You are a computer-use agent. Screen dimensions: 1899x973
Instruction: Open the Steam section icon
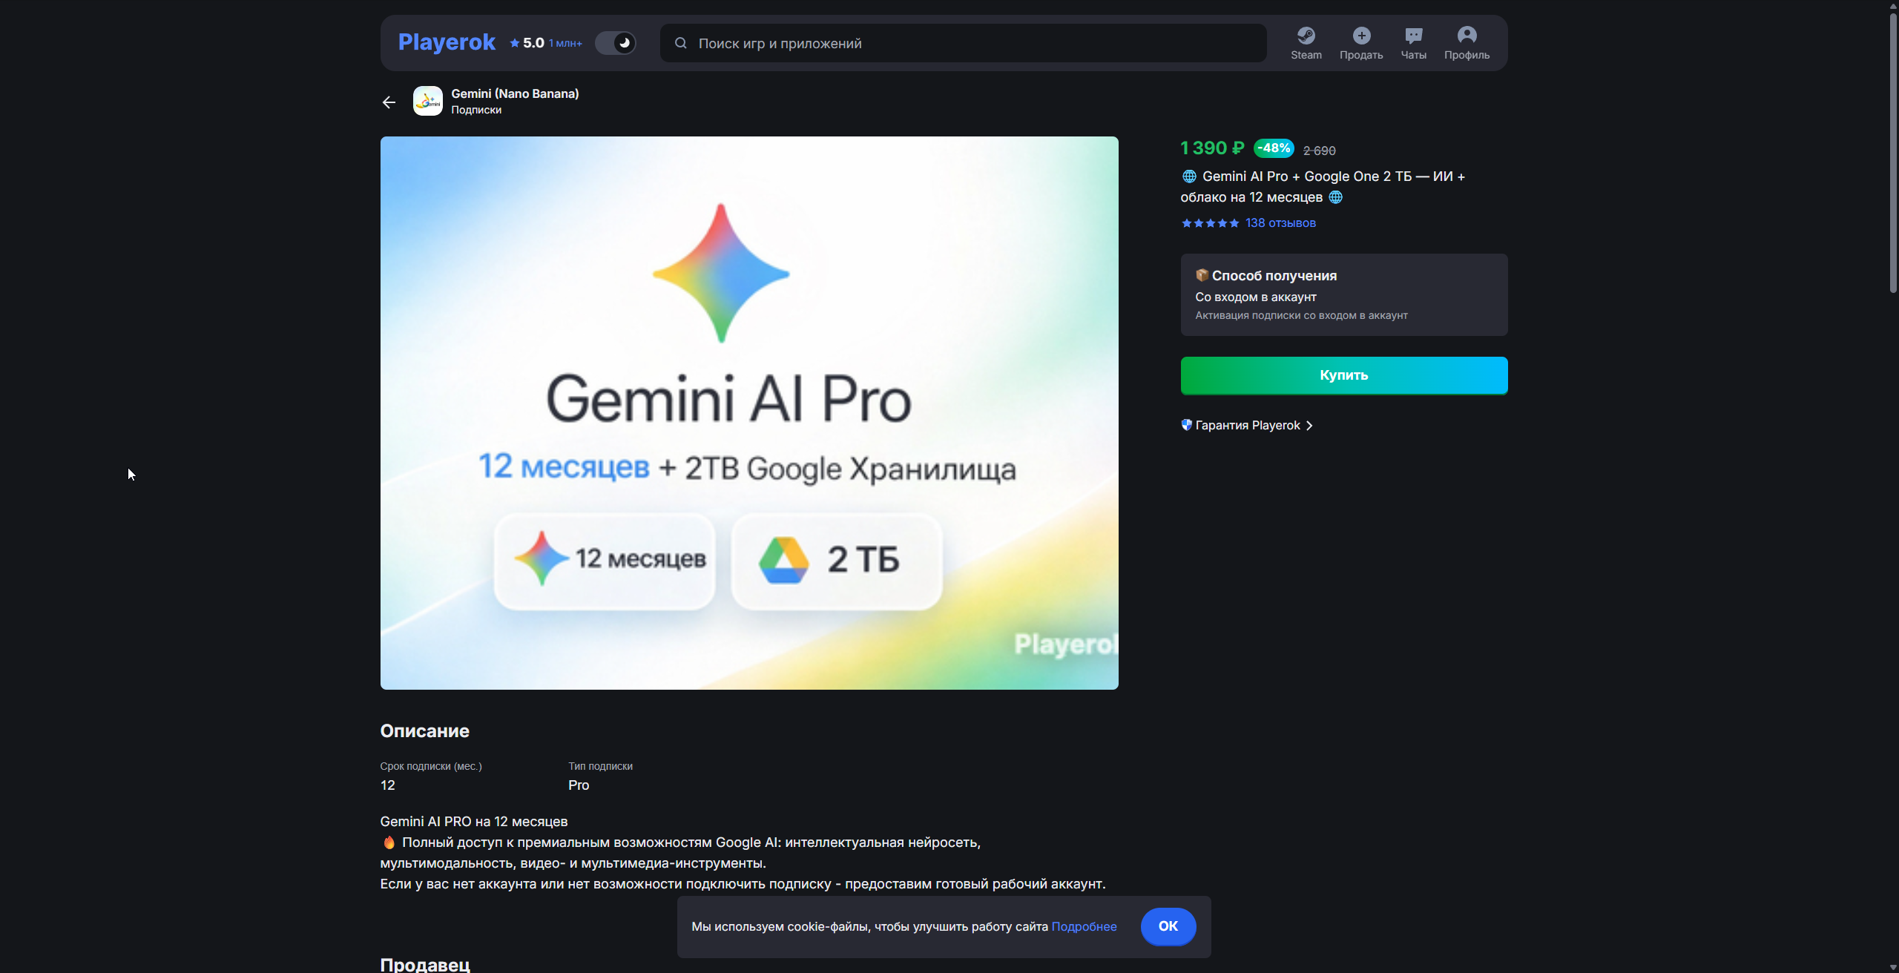(1306, 36)
